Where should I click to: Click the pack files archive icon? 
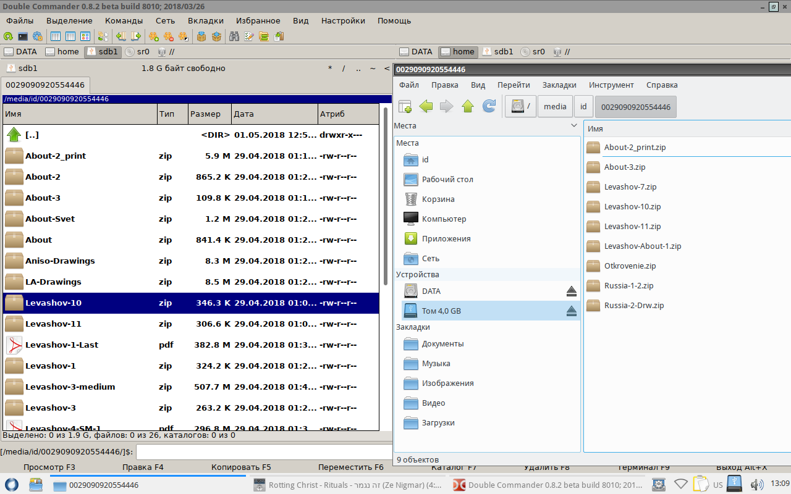point(201,36)
